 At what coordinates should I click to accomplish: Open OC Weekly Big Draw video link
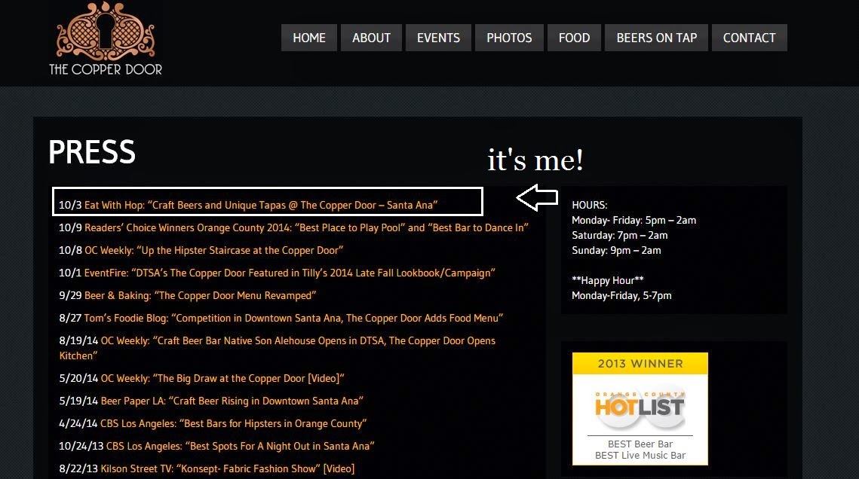[x=222, y=378]
